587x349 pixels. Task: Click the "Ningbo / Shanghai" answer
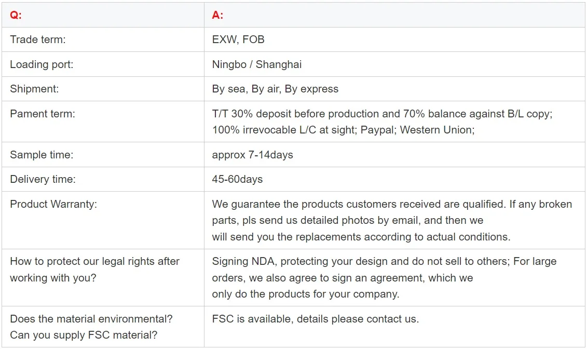(x=256, y=64)
